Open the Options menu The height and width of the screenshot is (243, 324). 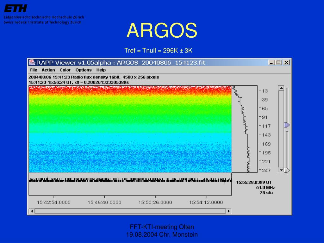tap(83, 70)
